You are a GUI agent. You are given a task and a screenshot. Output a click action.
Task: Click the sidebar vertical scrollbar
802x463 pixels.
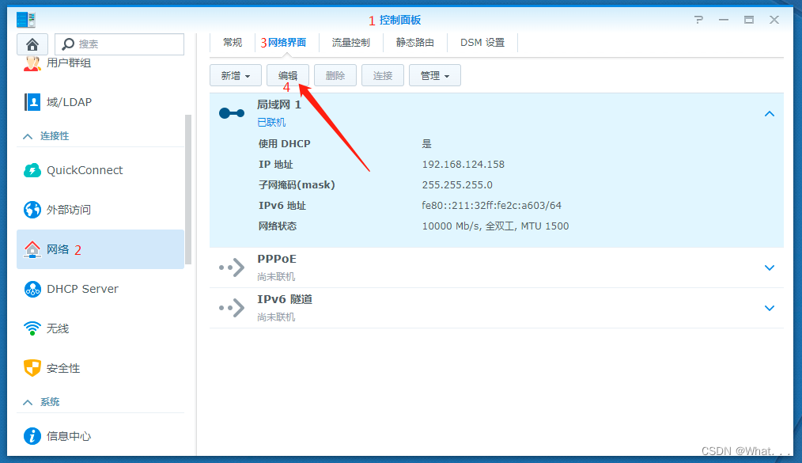[x=187, y=189]
